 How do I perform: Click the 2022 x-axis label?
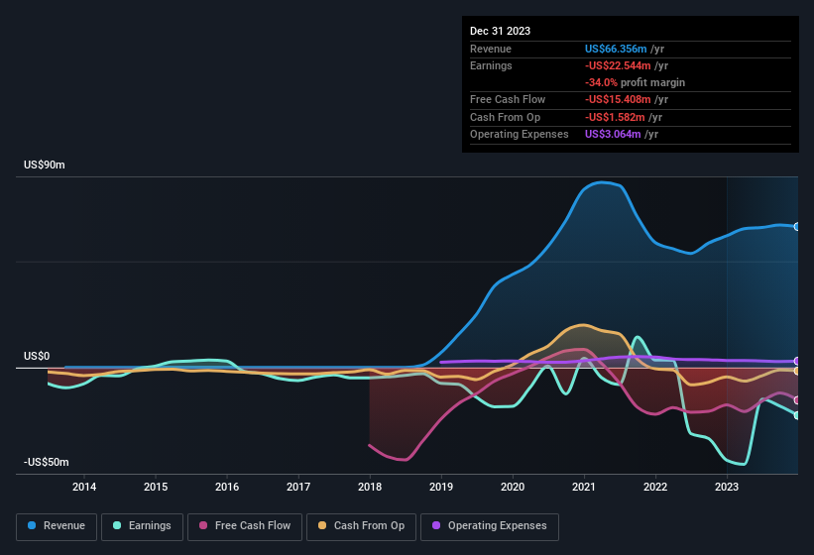[x=655, y=487]
